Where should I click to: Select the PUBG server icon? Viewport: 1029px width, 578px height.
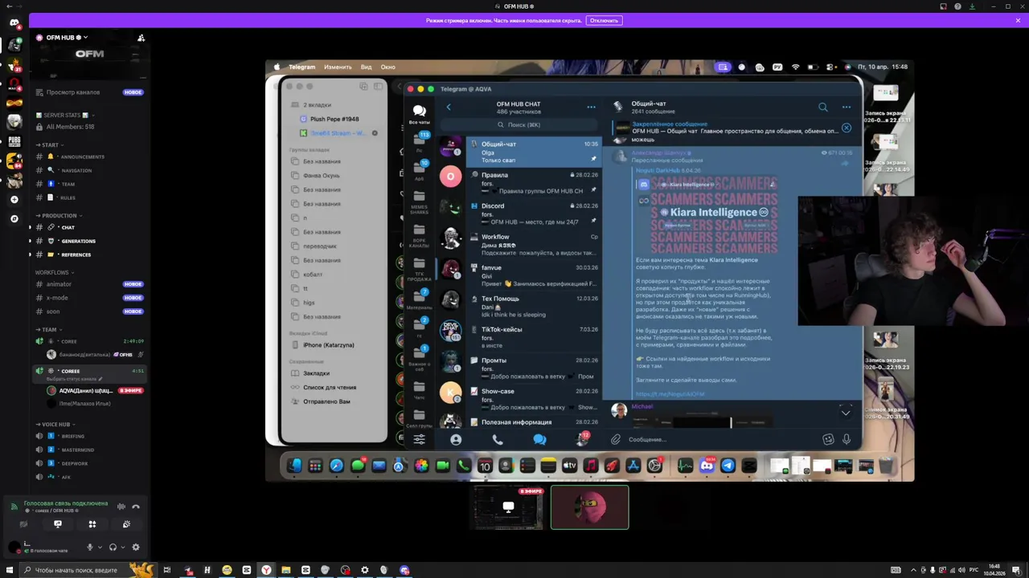click(14, 141)
